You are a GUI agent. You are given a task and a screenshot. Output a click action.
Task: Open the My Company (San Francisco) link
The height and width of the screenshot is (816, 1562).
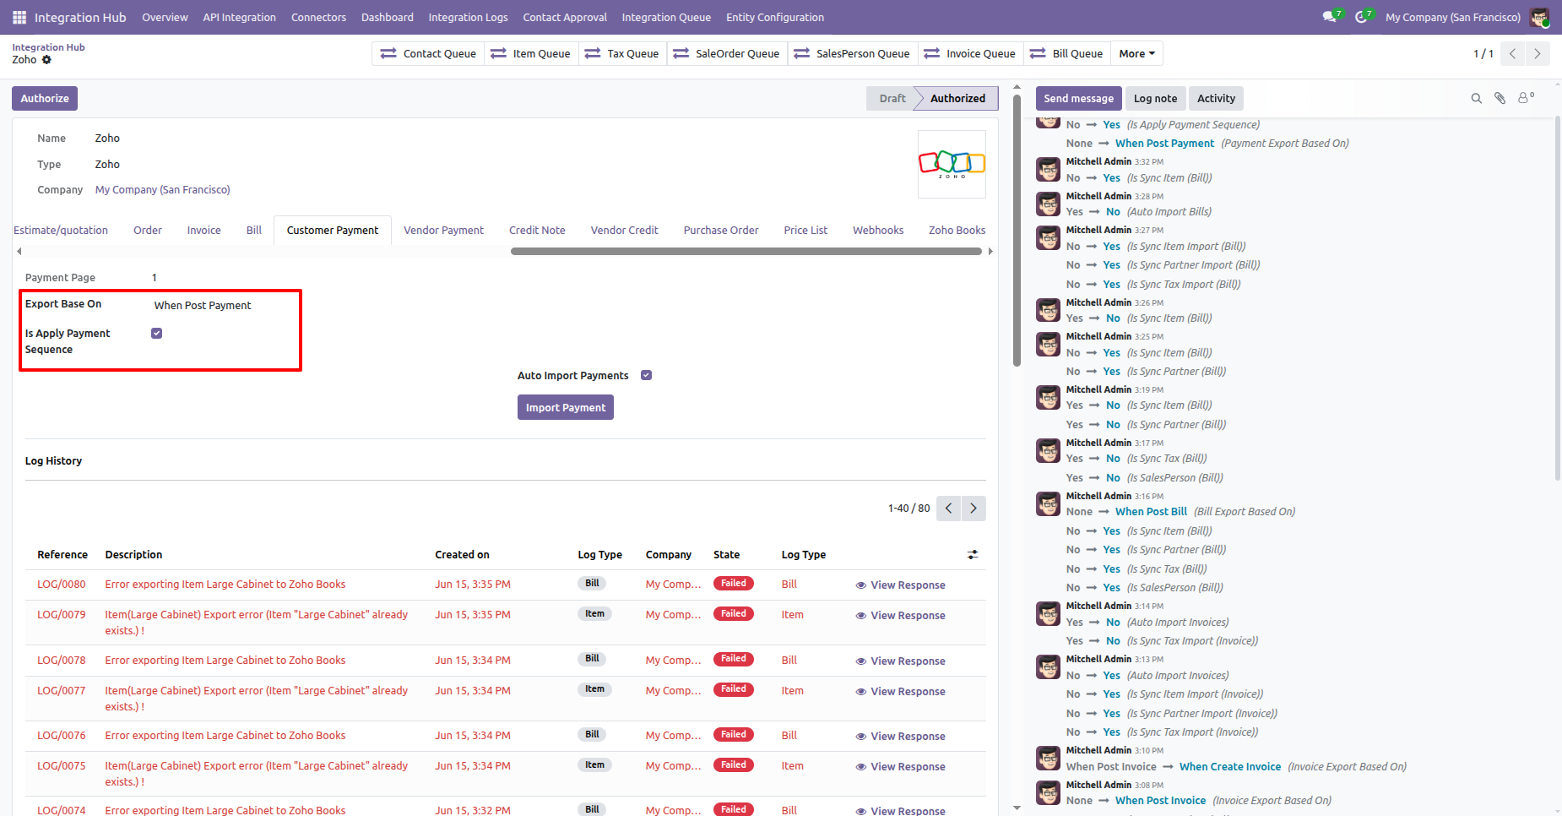tap(163, 190)
